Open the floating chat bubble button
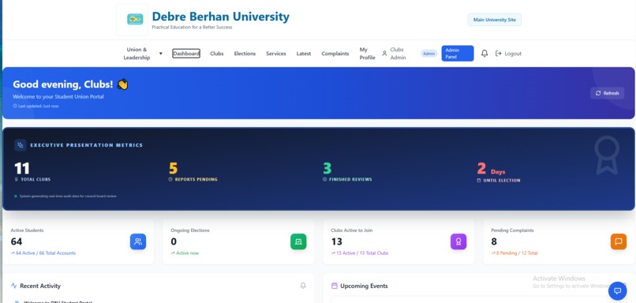Viewport: 636px width, 303px height. 617,291
